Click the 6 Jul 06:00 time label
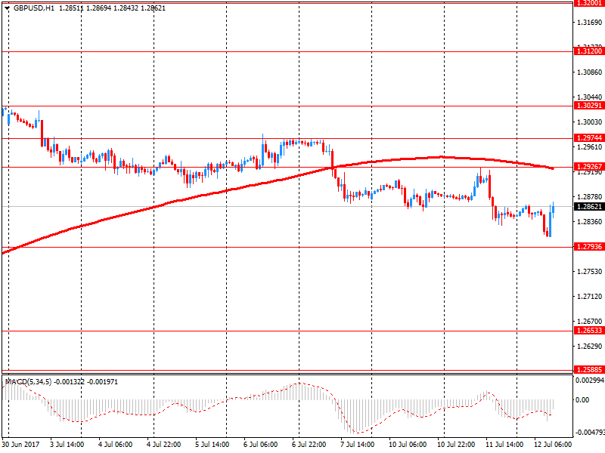This screenshot has height=453, width=605. (260, 444)
